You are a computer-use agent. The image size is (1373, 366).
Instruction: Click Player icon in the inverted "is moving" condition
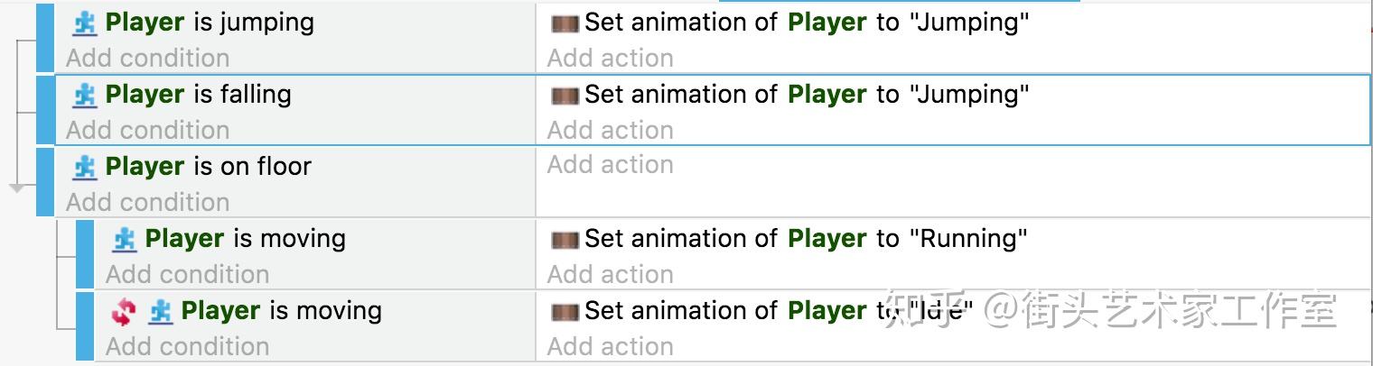click(x=162, y=312)
